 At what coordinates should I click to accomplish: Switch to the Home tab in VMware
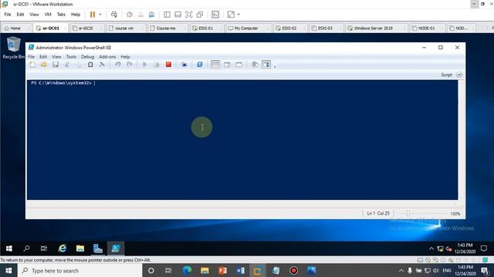tap(15, 28)
